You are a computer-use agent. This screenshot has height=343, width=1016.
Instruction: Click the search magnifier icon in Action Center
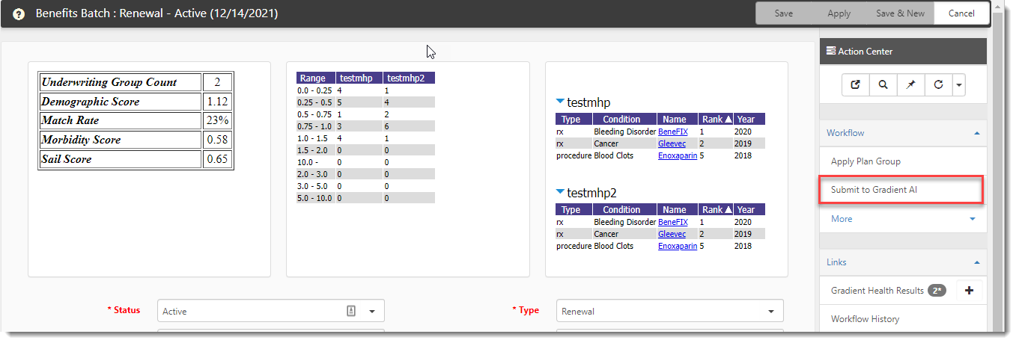point(883,85)
